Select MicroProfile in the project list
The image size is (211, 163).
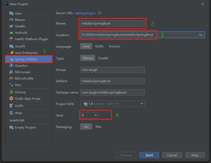click(x=28, y=78)
